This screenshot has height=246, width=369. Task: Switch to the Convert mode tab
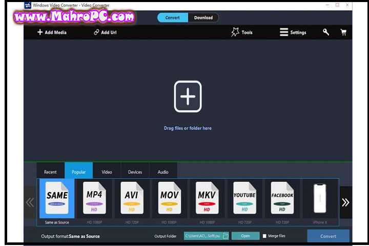click(x=173, y=17)
